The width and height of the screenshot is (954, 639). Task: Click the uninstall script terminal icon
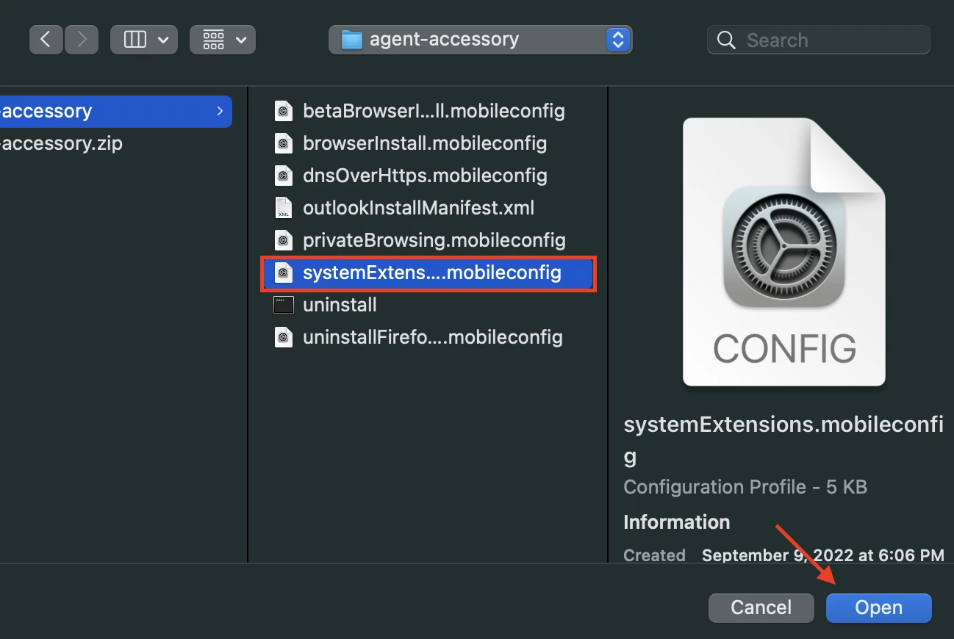[x=284, y=305]
